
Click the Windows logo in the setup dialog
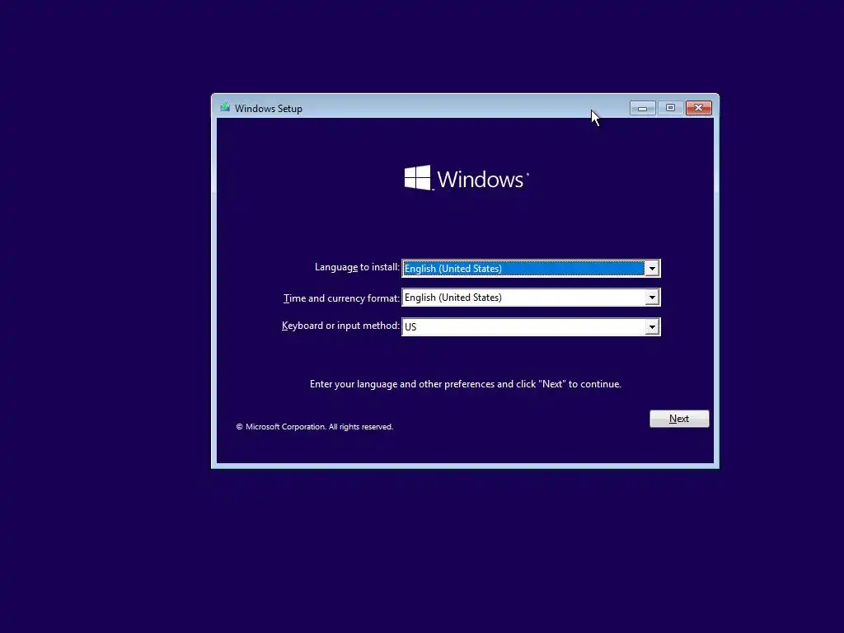tap(467, 178)
